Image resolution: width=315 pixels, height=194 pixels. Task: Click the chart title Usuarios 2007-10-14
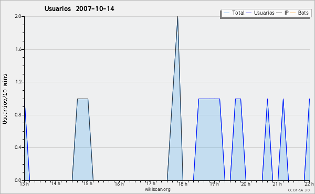point(79,8)
